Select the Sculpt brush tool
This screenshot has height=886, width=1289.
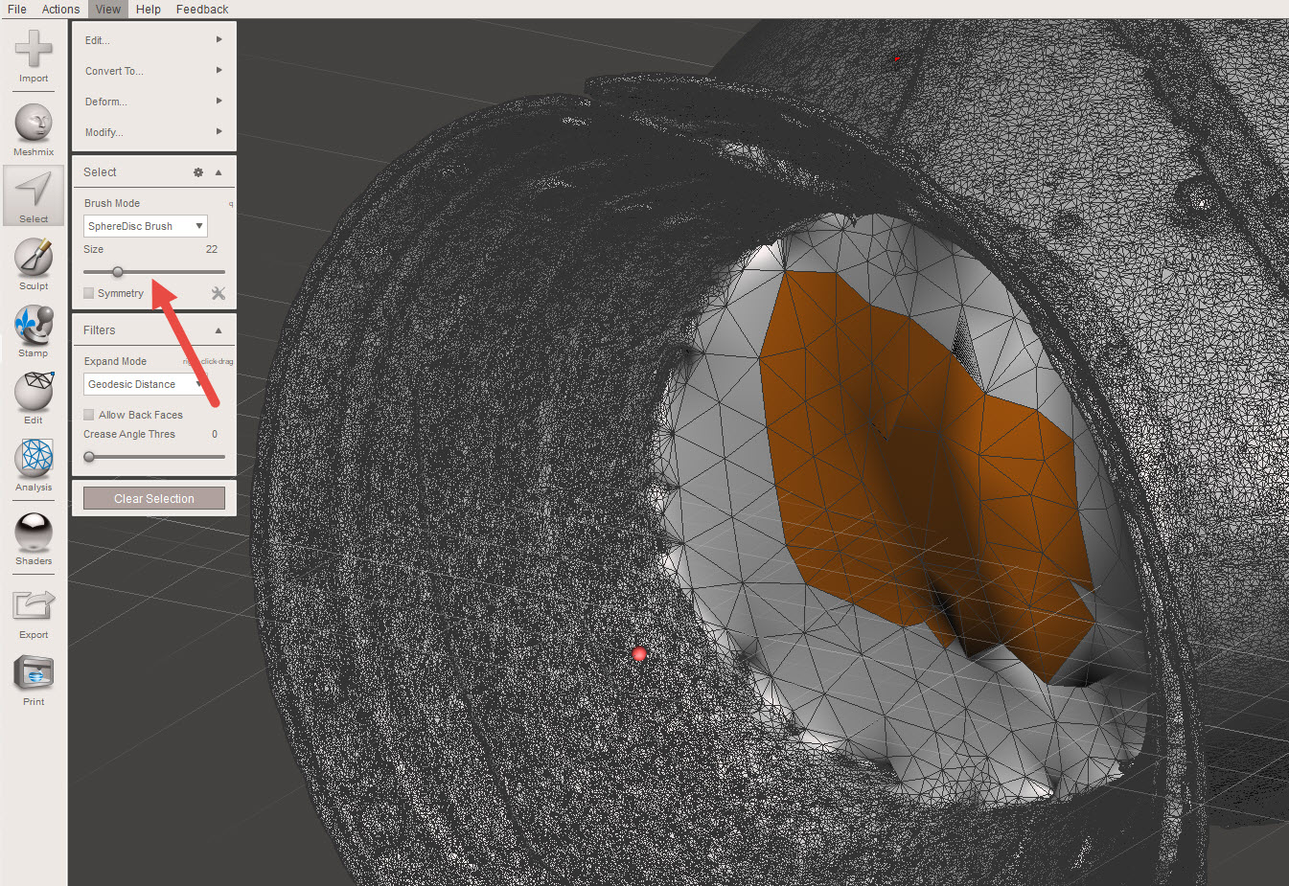click(x=34, y=258)
